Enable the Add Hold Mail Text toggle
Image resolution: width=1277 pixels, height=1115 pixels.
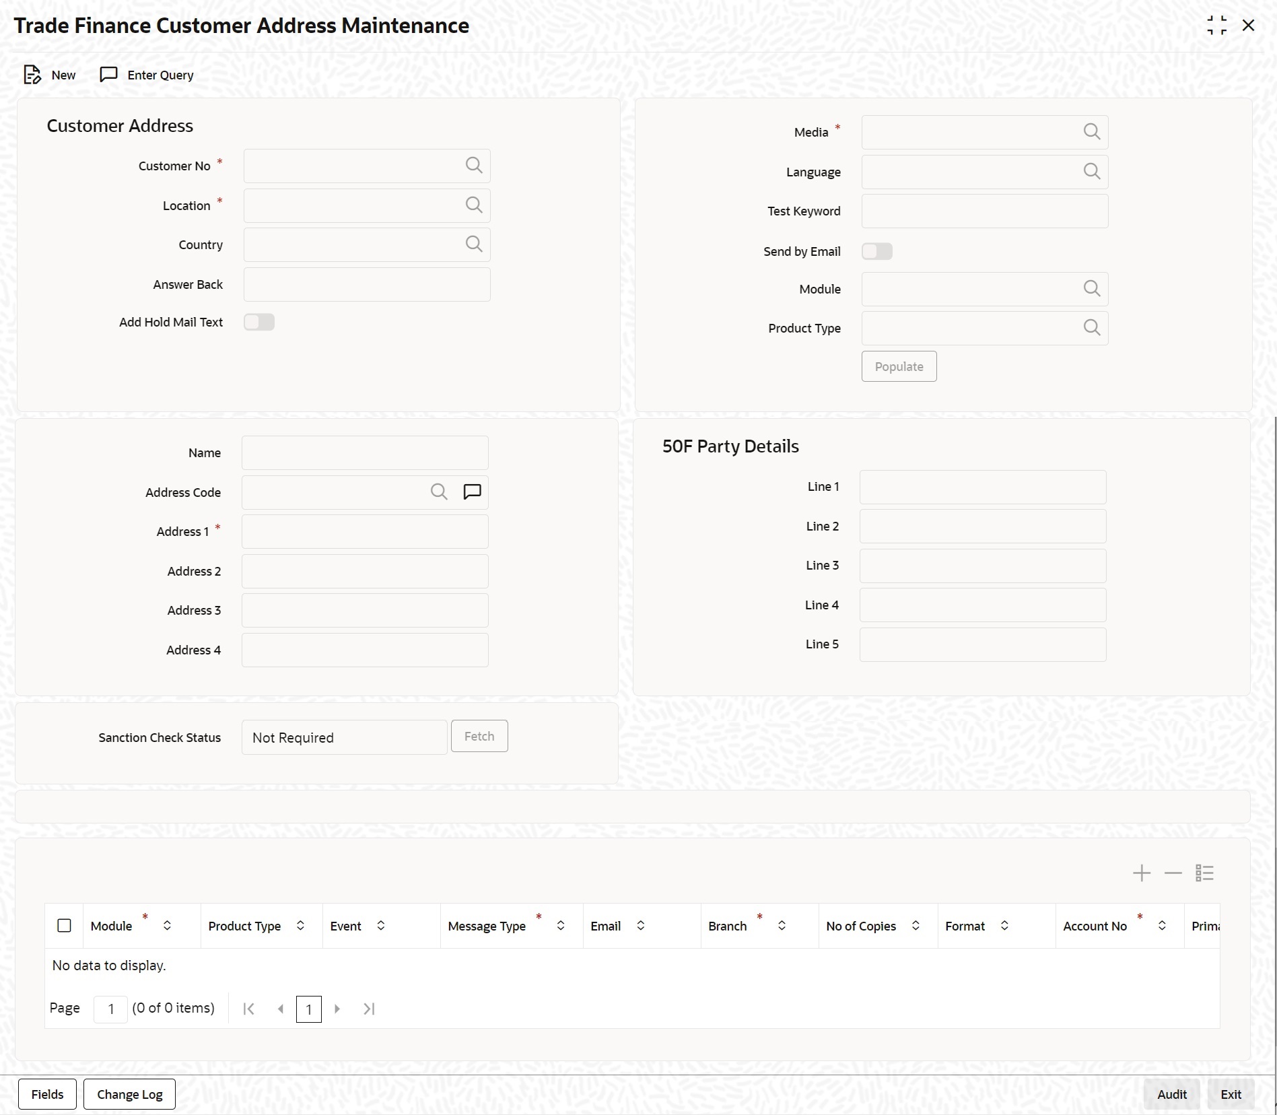[259, 323]
